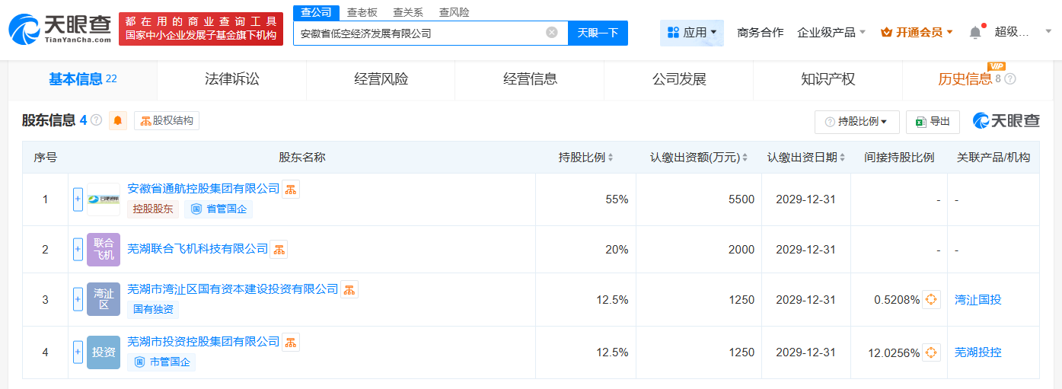Open equity structure icon for 芜湖联合飞机科技有限公司
This screenshot has width=1062, height=389.
click(x=279, y=249)
